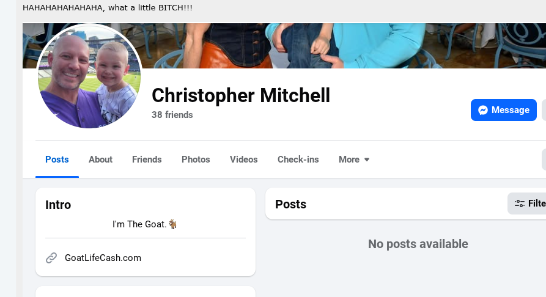Click the link chain icon in Intro
This screenshot has height=297, width=546.
tap(51, 258)
